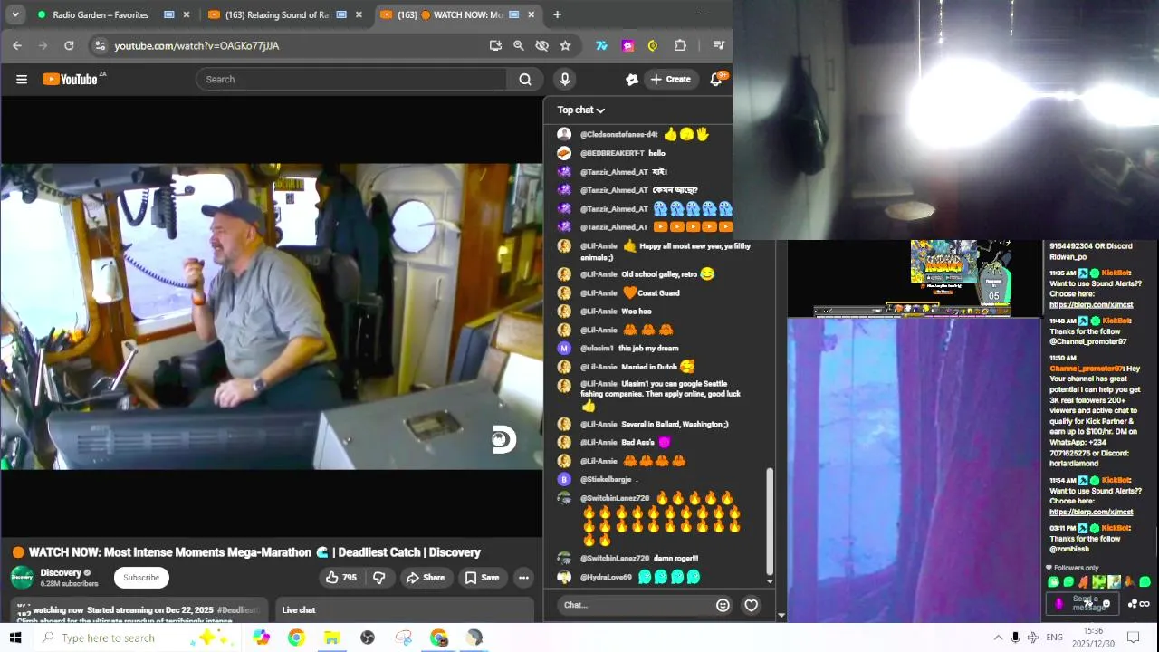The image size is (1159, 652).
Task: Open the blerp.com link in 11:54 AM KickBot message
Action: (1091, 512)
